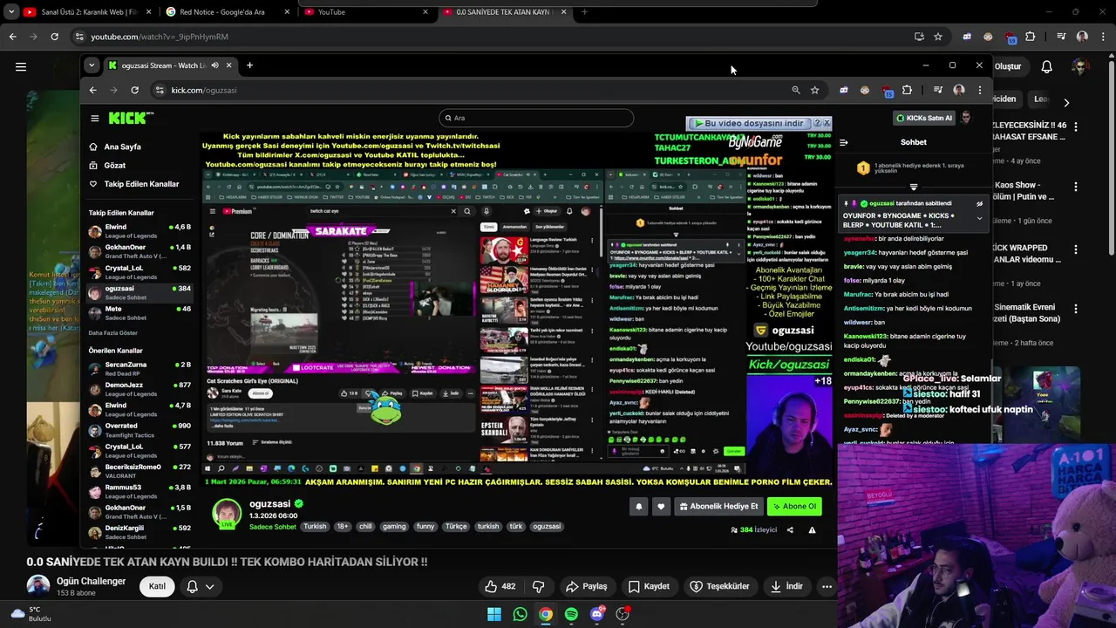Screen dimensions: 1116x628
Task: Open DemonJezz recommended channel
Action: pos(139,388)
